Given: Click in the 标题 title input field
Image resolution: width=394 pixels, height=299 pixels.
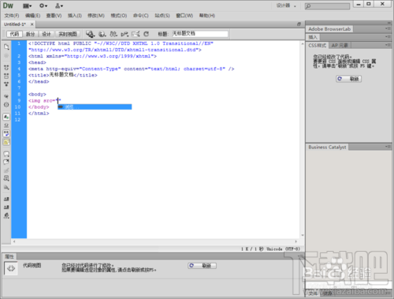Looking at the screenshot, I should [x=200, y=34].
